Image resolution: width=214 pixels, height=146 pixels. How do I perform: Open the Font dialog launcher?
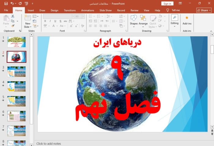tap(85, 31)
